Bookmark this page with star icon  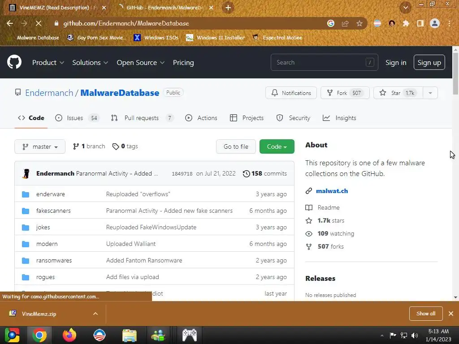tap(359, 23)
